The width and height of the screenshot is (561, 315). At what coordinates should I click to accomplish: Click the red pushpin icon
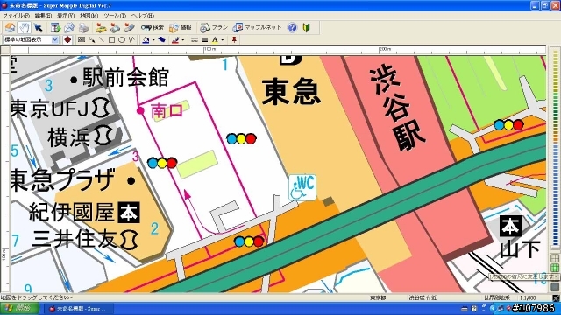(x=234, y=39)
